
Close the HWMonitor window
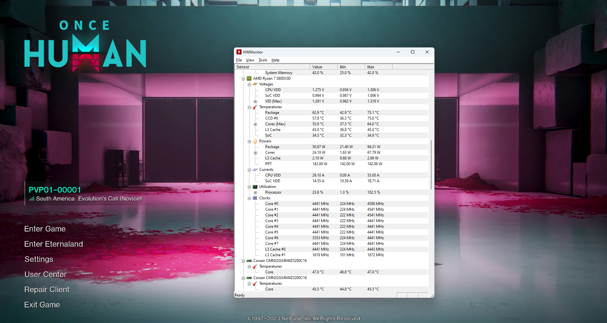click(x=427, y=52)
